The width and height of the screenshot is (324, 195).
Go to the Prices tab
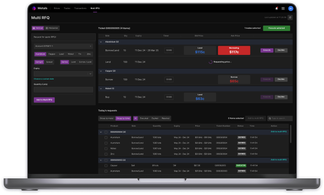click(57, 8)
